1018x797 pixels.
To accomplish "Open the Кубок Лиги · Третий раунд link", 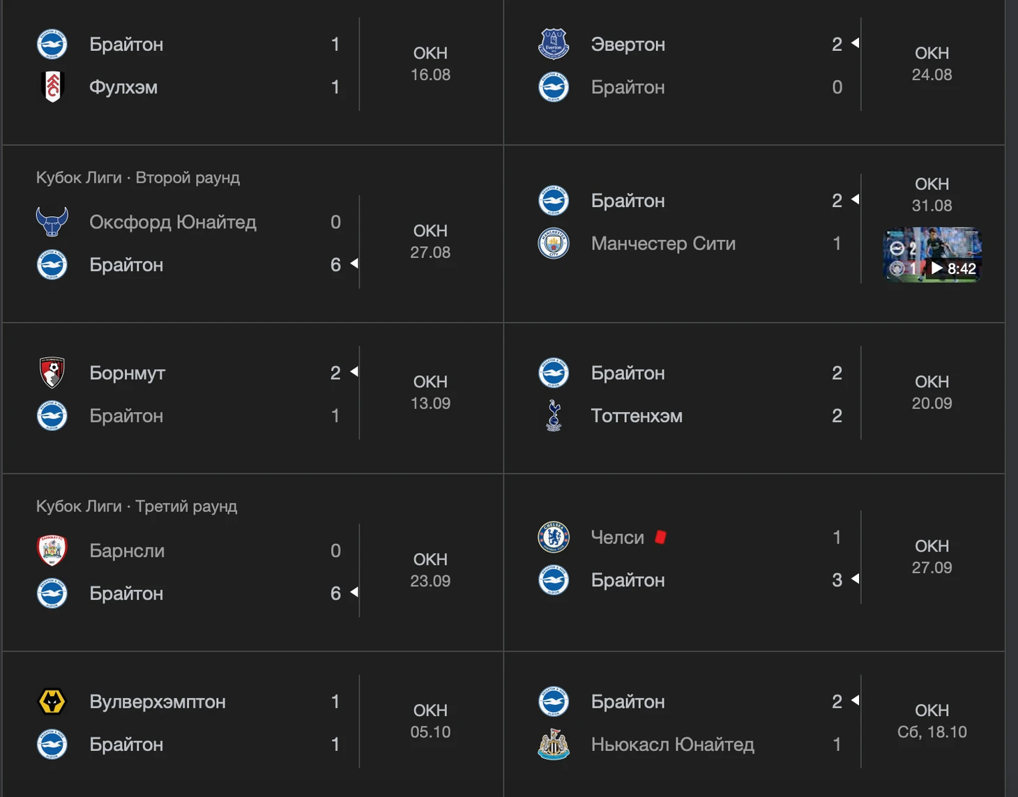I will (137, 506).
